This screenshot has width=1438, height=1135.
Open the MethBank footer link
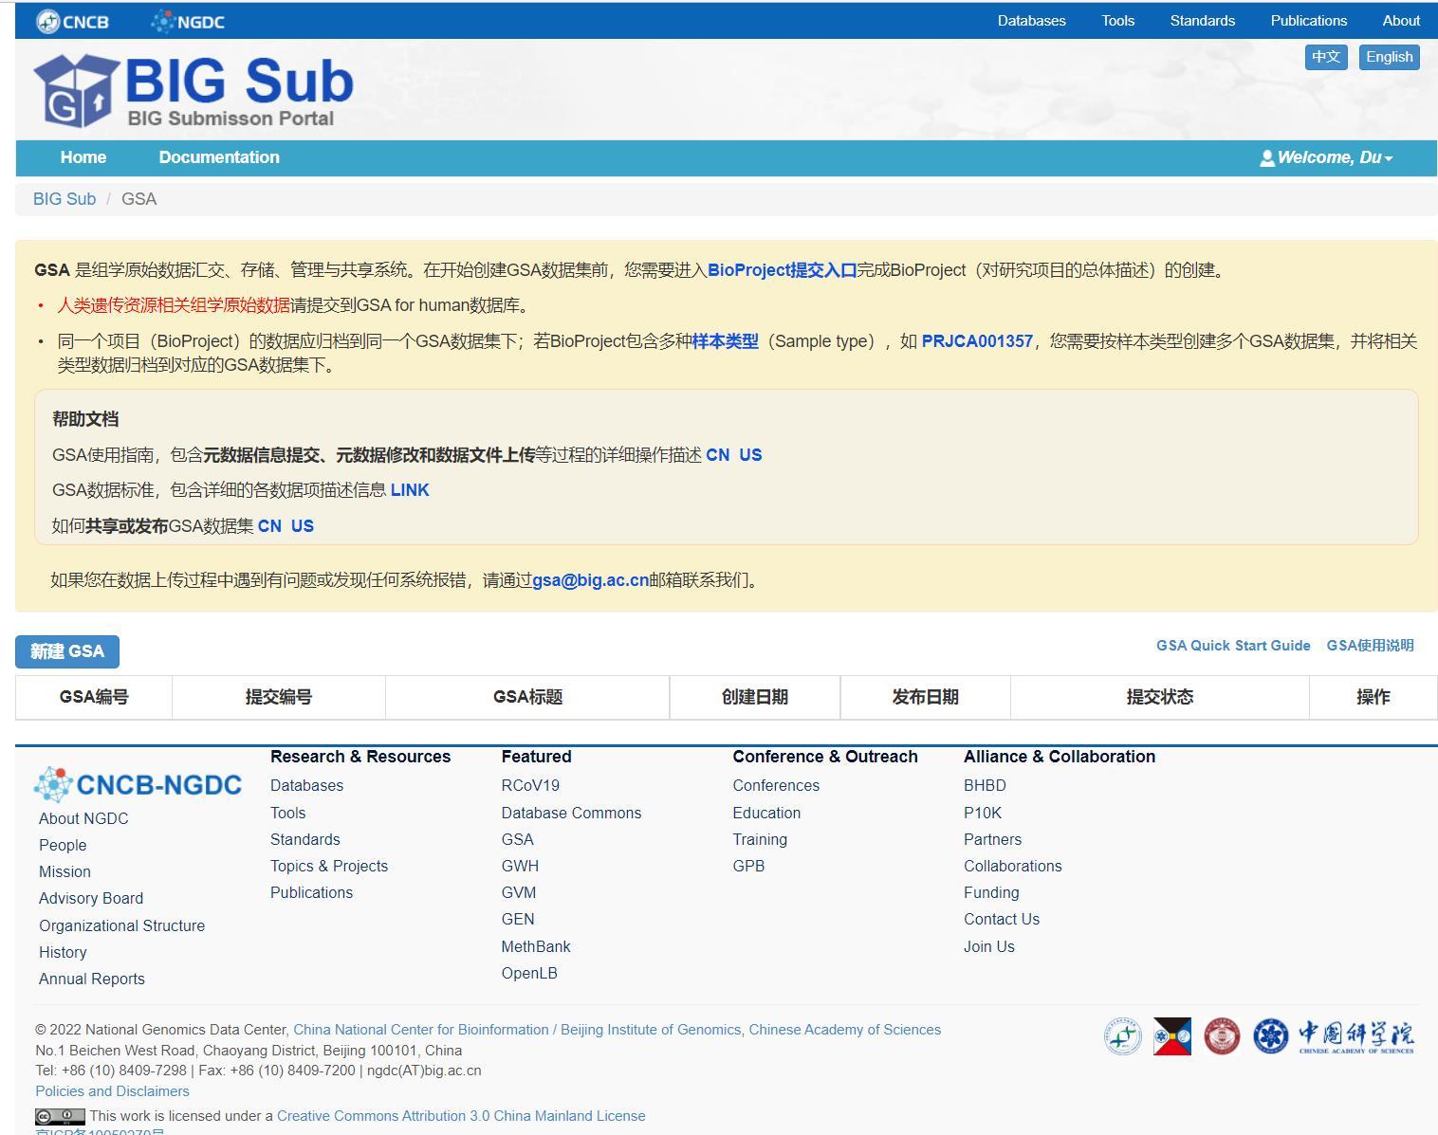[x=536, y=946]
